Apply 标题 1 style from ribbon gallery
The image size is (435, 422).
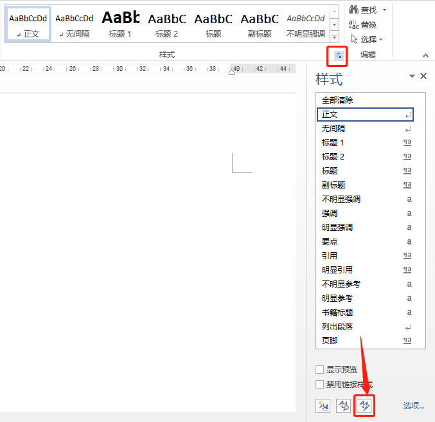[x=120, y=24]
